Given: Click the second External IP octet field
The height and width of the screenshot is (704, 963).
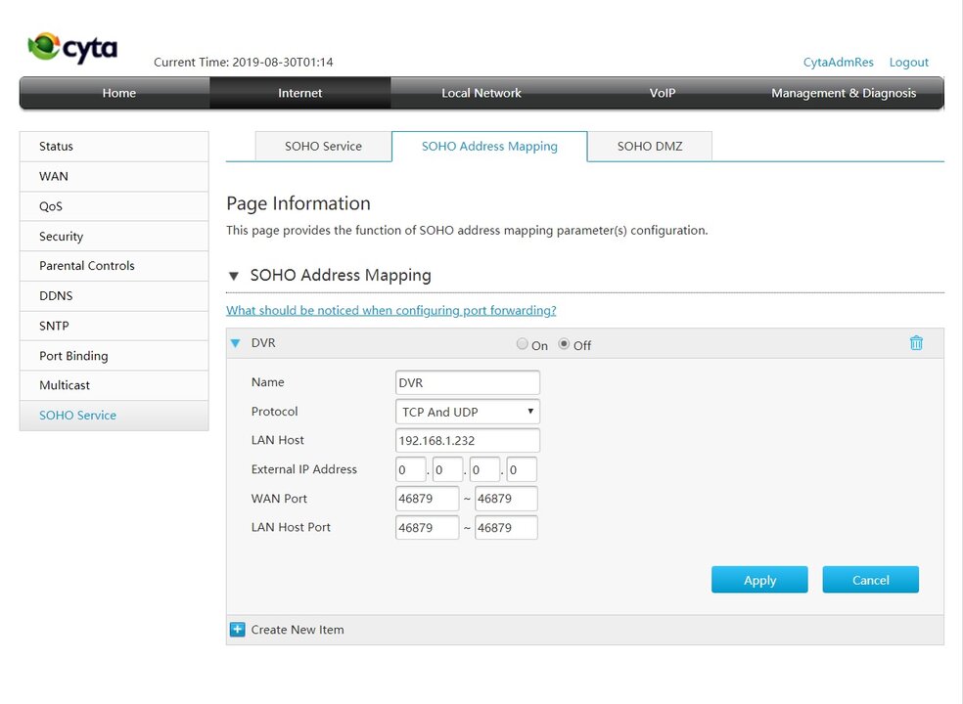Looking at the screenshot, I should pos(447,469).
